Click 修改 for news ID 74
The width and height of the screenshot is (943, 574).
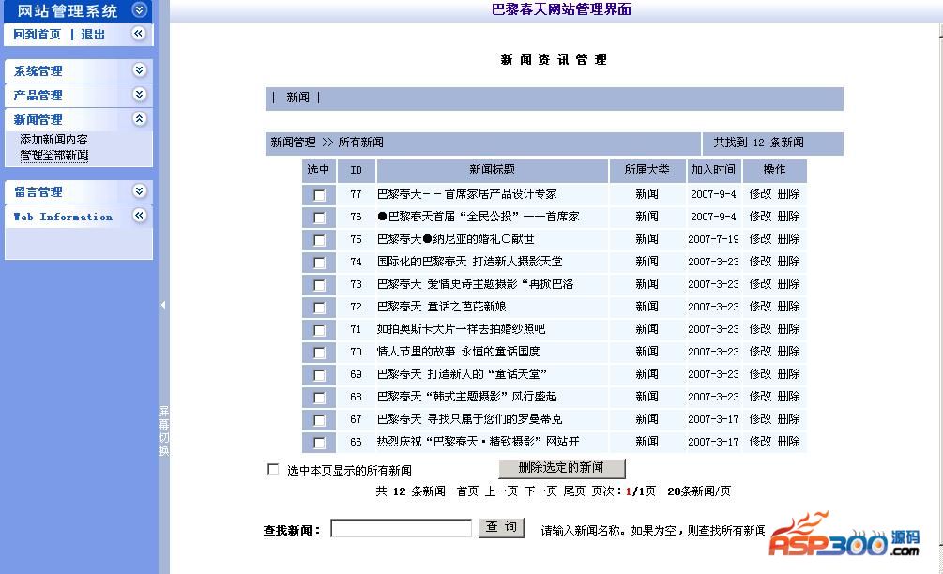(760, 262)
